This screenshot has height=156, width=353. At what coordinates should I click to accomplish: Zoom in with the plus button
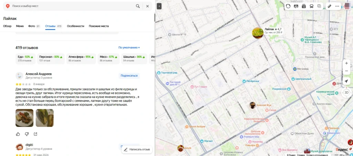tap(346, 63)
